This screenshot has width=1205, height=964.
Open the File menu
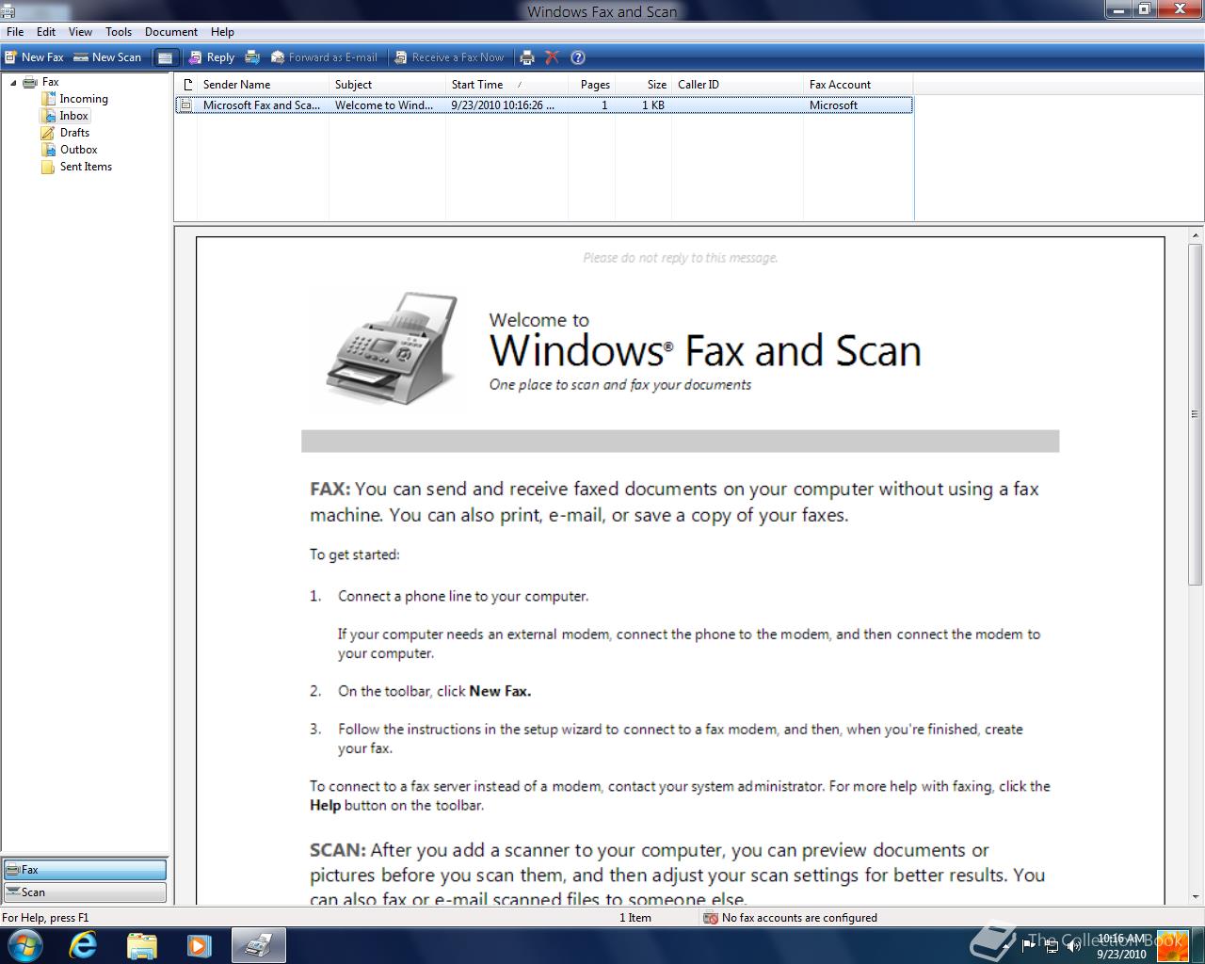(15, 32)
